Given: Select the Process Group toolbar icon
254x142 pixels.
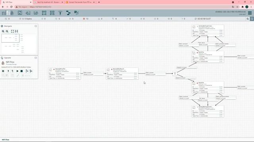Looking at the screenshot, I should click(x=44, y=13).
